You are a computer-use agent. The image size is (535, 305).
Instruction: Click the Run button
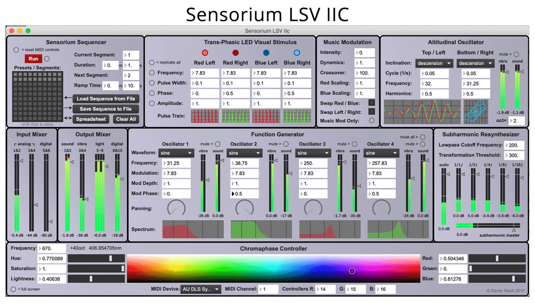pos(33,59)
